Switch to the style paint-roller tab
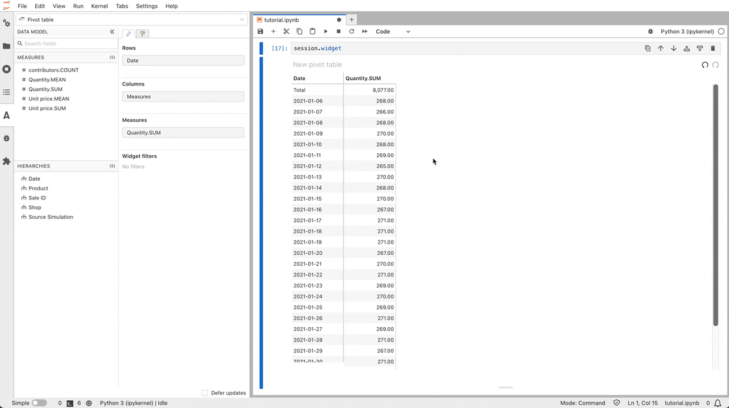 [x=142, y=34]
